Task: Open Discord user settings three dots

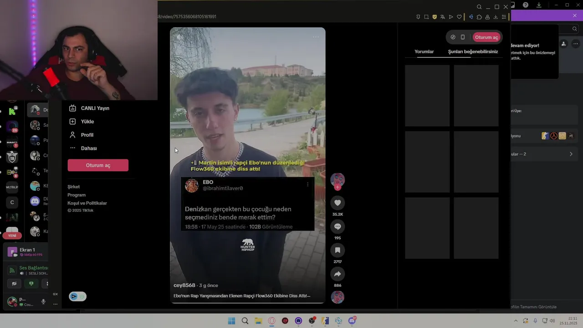Action: tap(55, 304)
